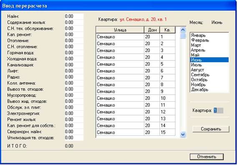237x165 pixels.
Task: Click the Улица column header
Action: [x=120, y=30]
